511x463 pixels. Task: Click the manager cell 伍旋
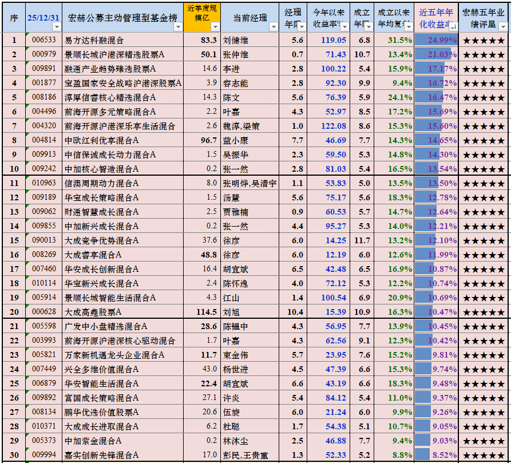coord(249,413)
